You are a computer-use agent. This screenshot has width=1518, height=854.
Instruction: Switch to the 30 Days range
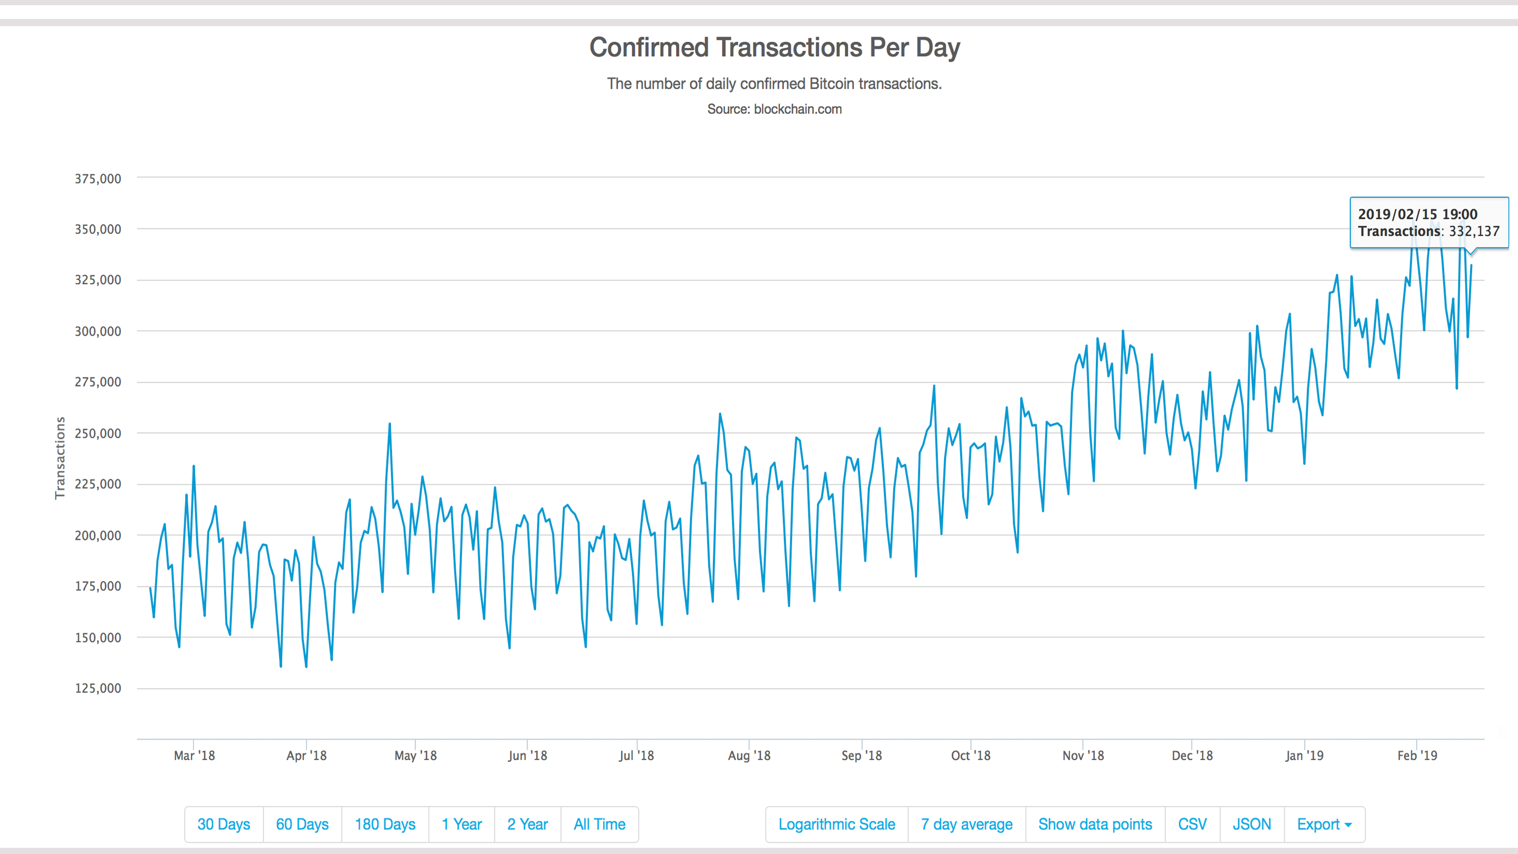(223, 825)
